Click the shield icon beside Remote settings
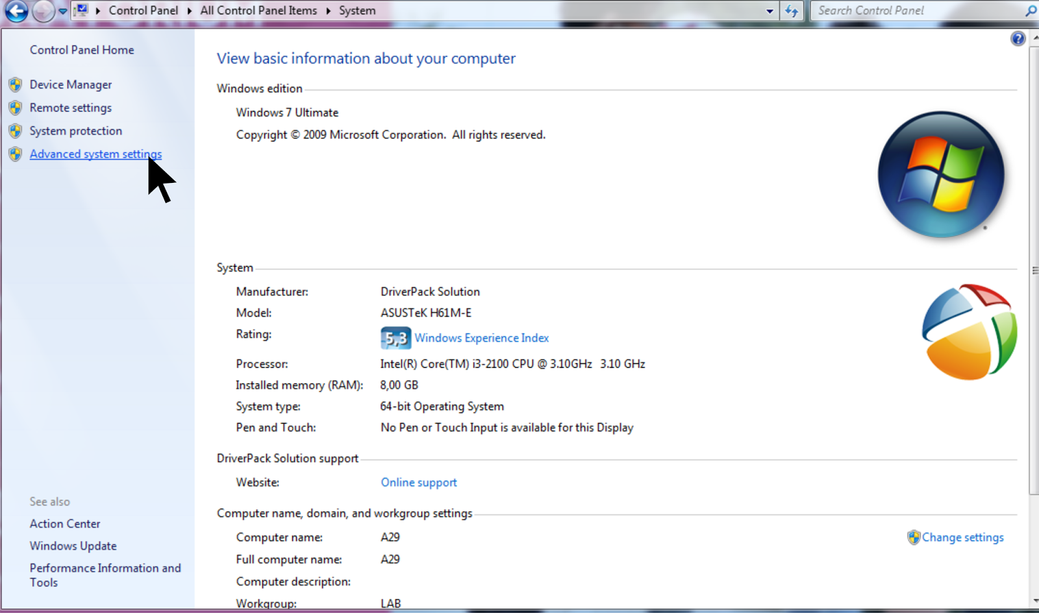 16,108
